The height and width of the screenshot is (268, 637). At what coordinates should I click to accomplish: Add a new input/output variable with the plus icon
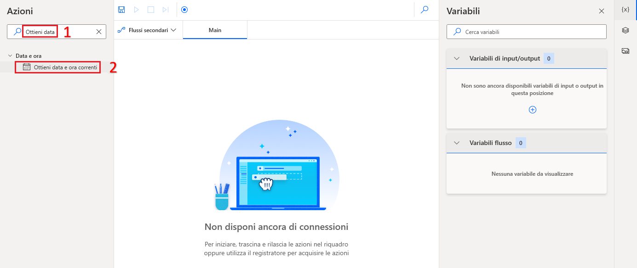(533, 110)
